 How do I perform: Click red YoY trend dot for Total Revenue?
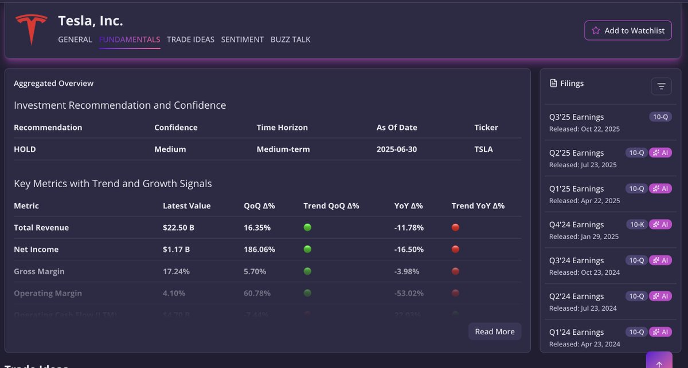click(455, 227)
